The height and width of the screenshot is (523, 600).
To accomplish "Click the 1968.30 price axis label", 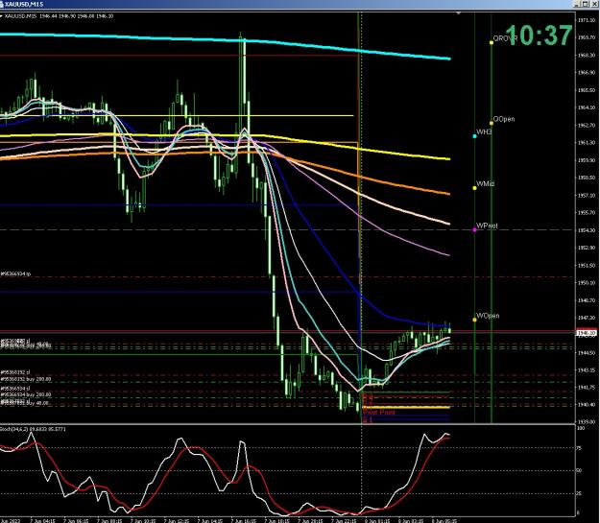I will click(x=586, y=55).
